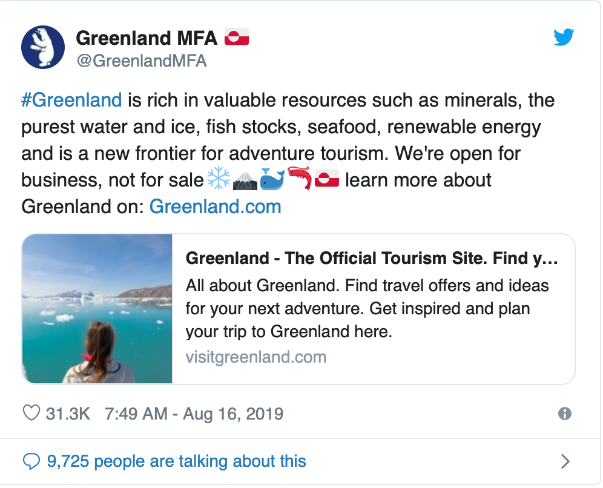Click the whale emoji in tweet
Image resolution: width=603 pixels, height=488 pixels.
coord(272,179)
